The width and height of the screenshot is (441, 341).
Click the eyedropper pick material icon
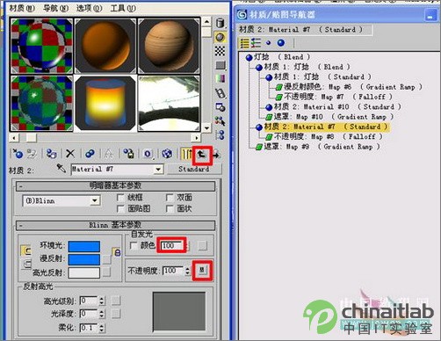point(61,168)
